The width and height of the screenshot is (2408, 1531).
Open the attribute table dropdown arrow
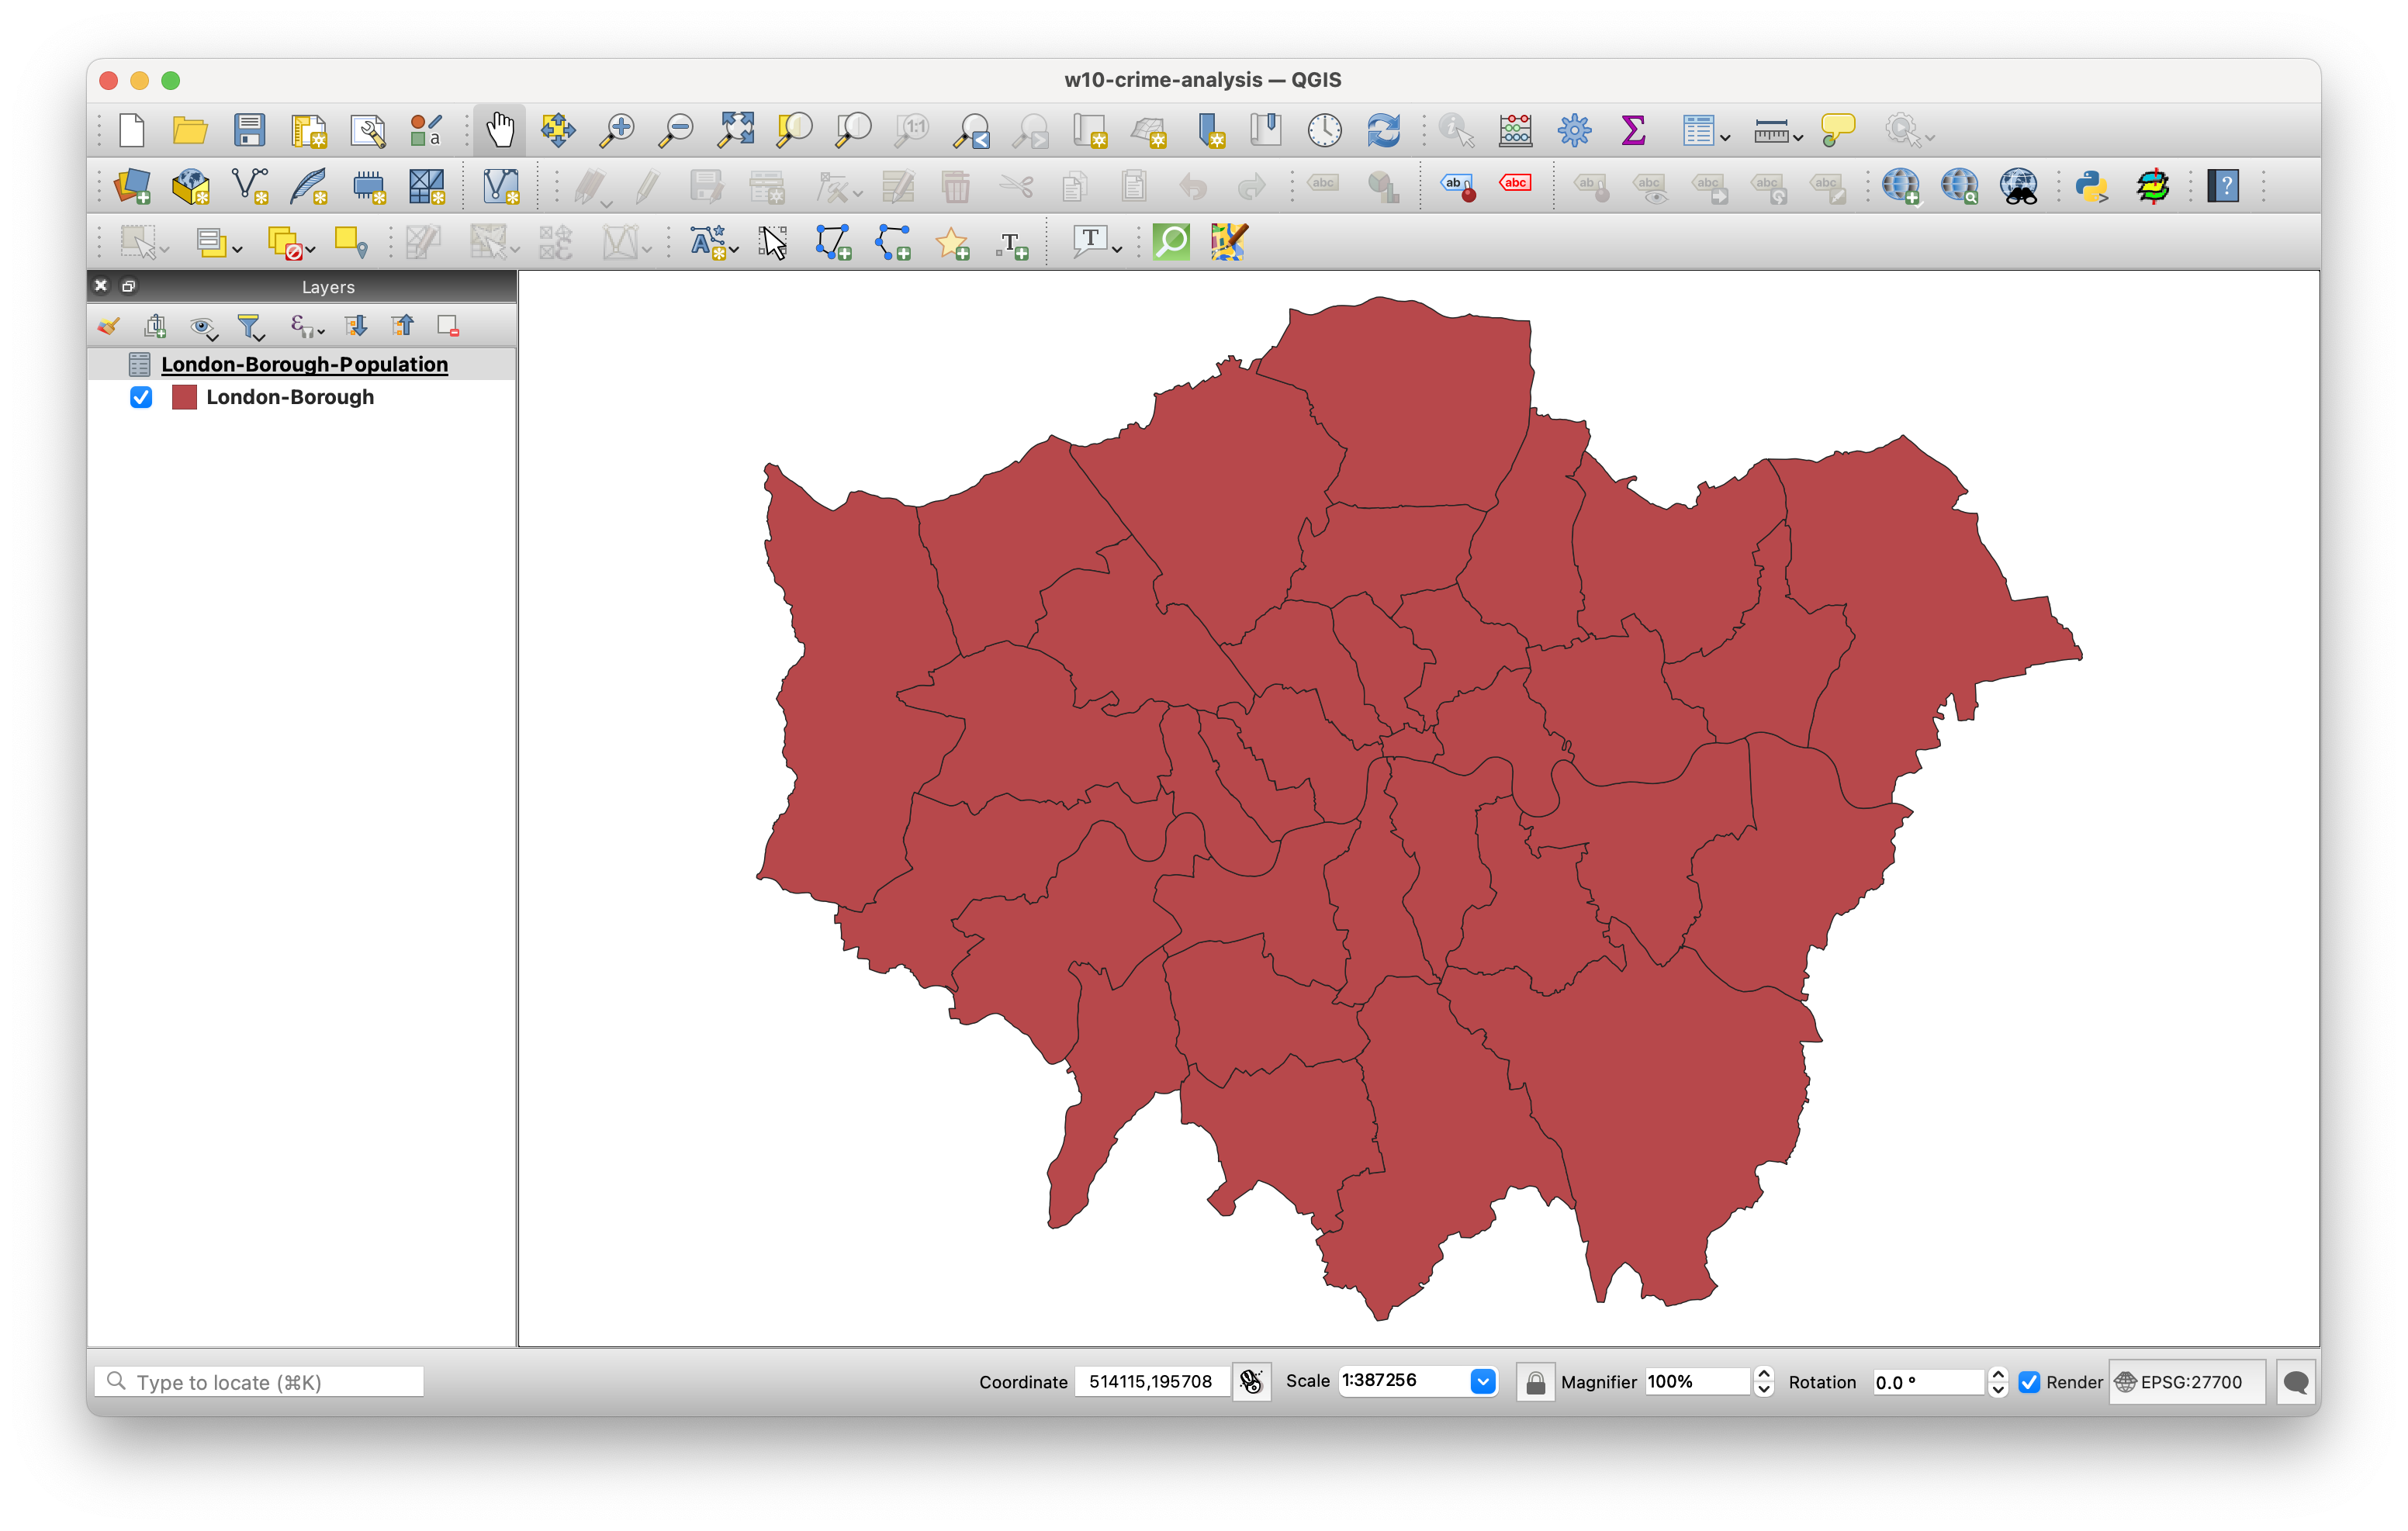click(x=1725, y=137)
